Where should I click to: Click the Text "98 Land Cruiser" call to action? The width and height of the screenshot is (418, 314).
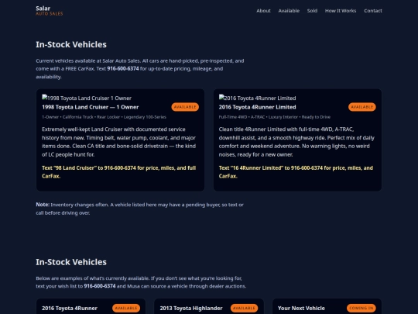pos(119,172)
